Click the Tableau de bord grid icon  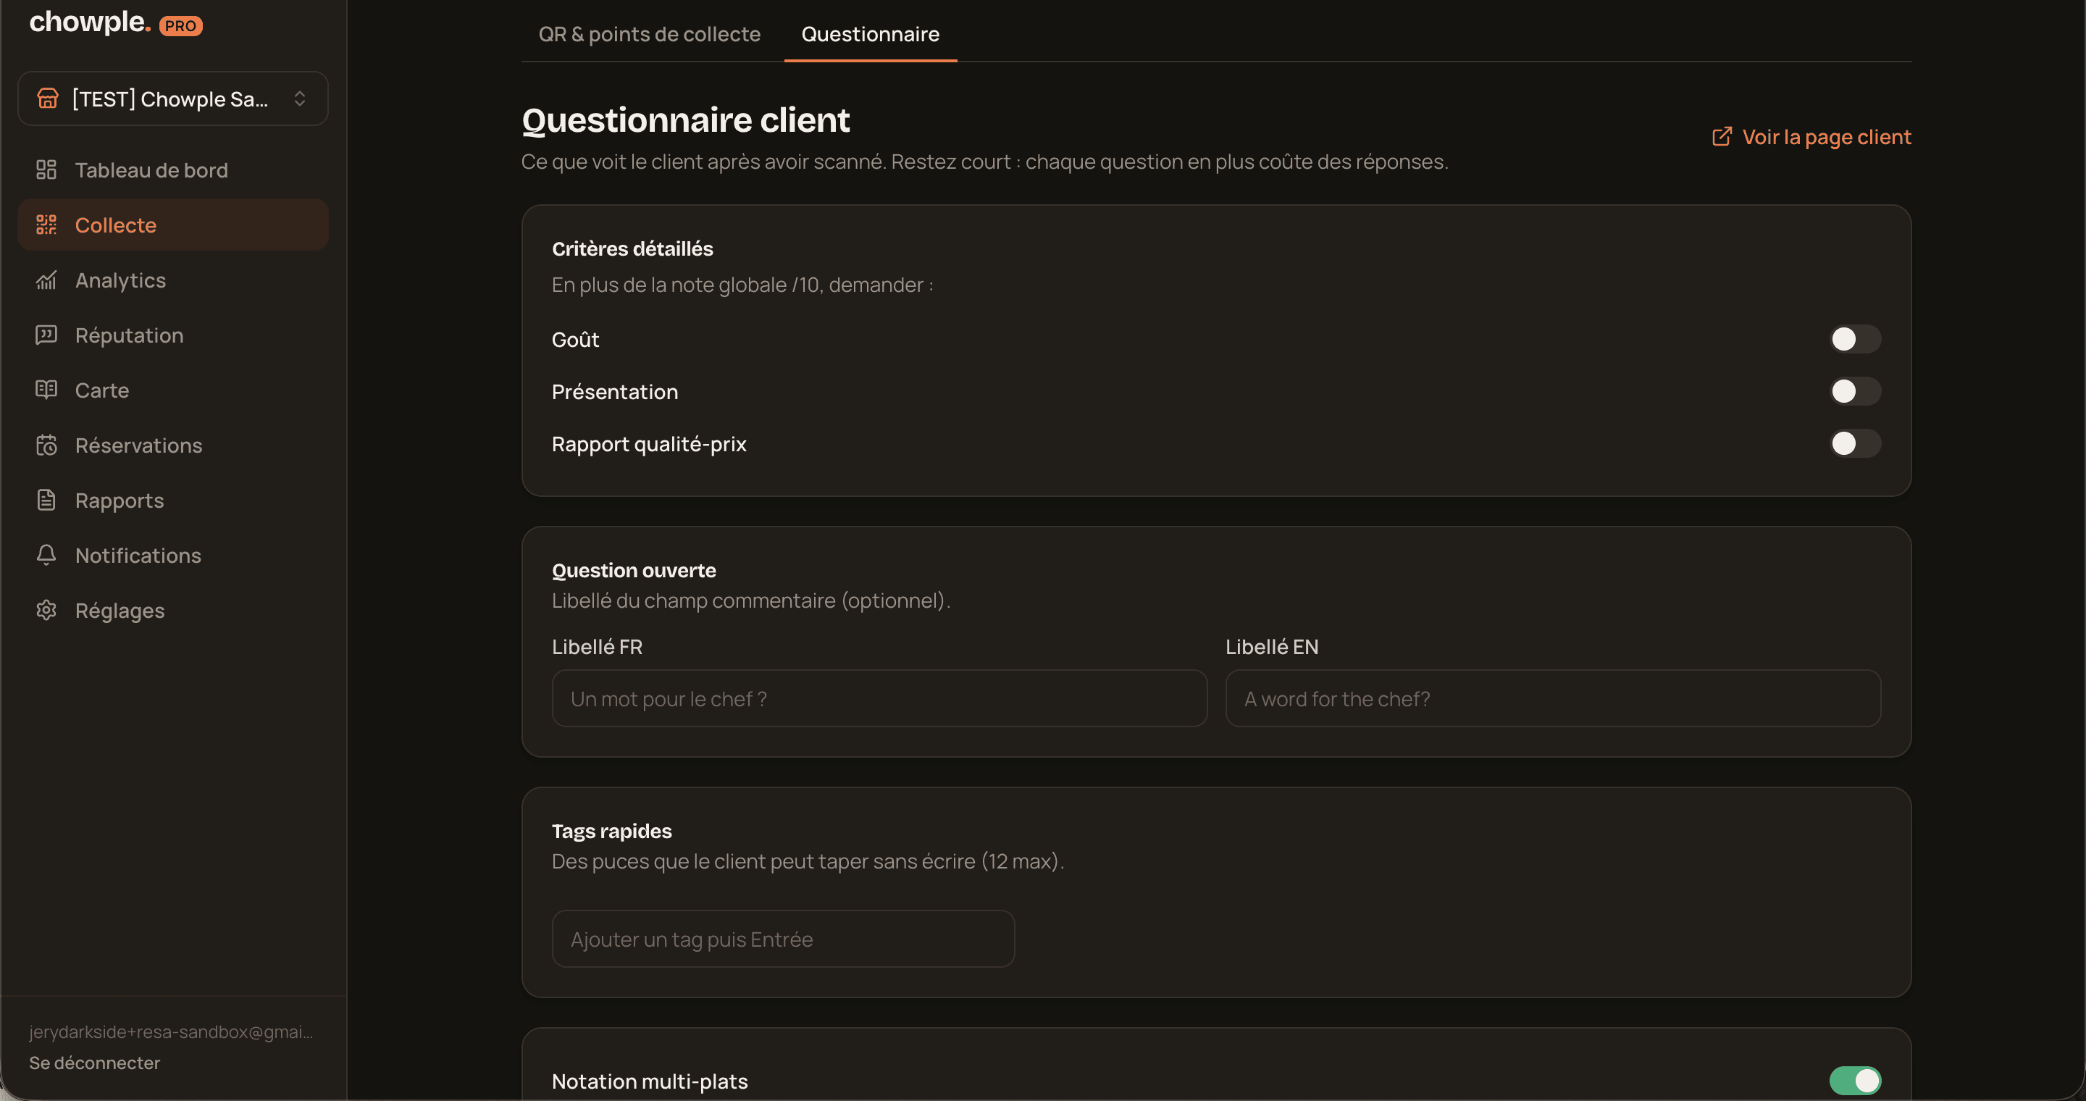point(46,170)
